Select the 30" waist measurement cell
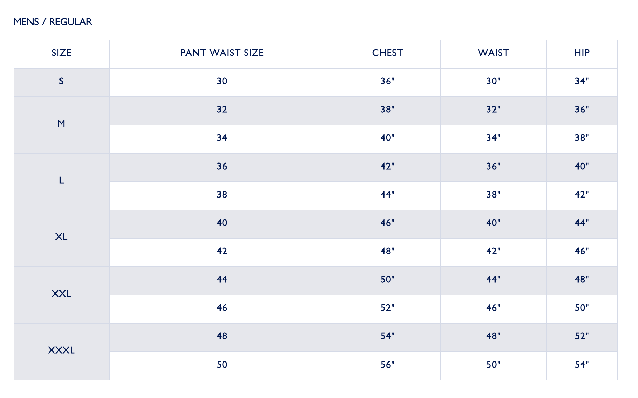Screen dimensions: 638x398 point(493,82)
